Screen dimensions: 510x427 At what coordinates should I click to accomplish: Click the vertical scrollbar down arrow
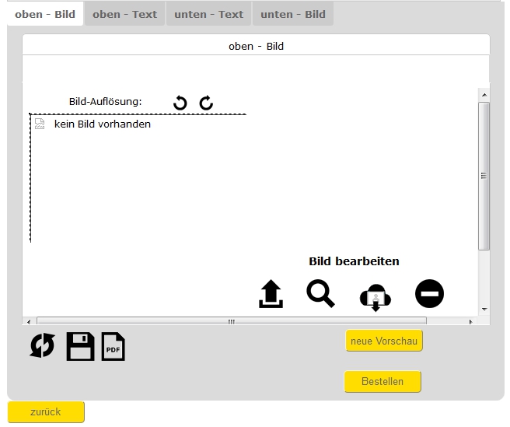[x=484, y=310]
